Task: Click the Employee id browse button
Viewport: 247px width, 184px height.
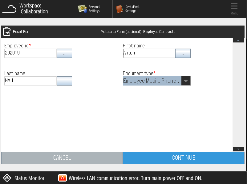Action: click(64, 53)
